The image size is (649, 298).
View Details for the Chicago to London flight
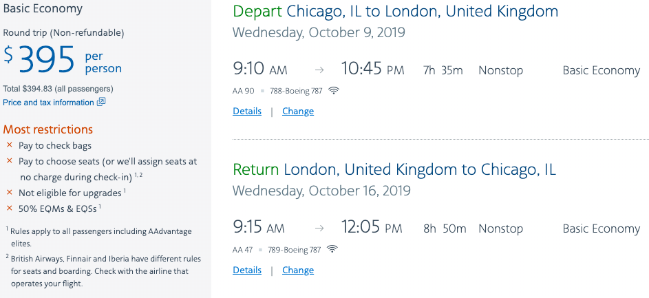click(x=247, y=111)
